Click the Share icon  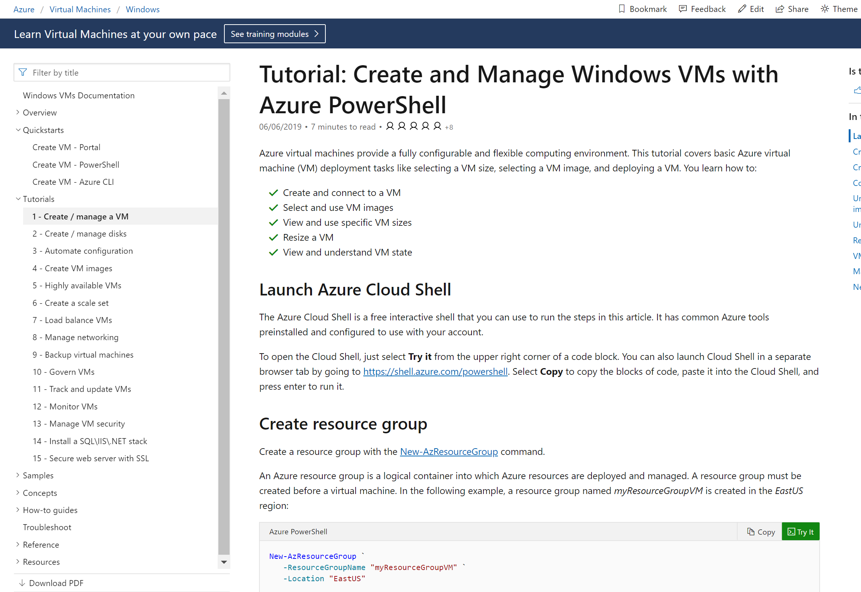(x=780, y=9)
